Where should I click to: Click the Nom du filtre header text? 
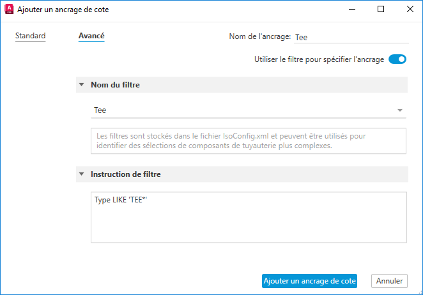116,85
